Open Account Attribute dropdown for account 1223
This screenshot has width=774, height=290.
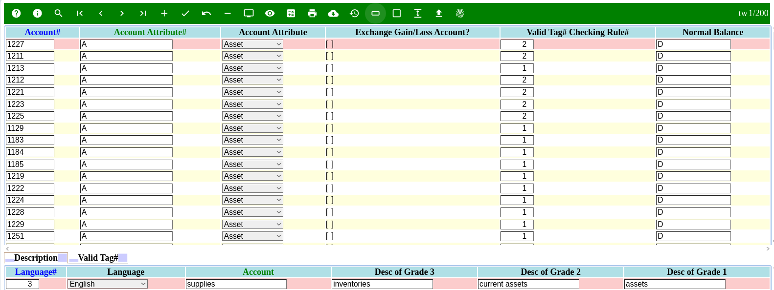(x=252, y=104)
